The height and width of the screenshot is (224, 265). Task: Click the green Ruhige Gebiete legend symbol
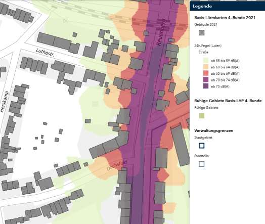tap(201, 116)
